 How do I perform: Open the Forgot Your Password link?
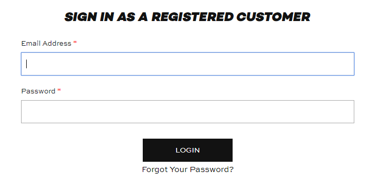[187, 169]
